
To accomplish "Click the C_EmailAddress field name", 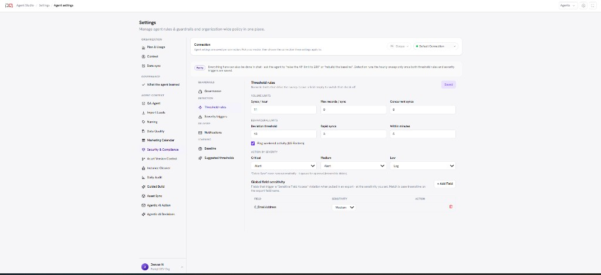I will [x=265, y=207].
